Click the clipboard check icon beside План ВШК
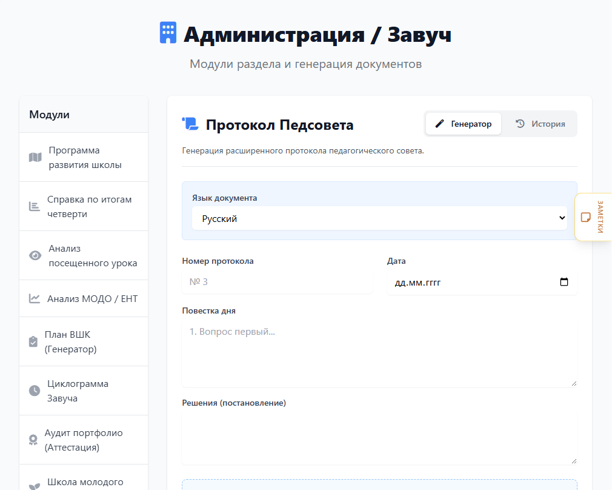This screenshot has height=490, width=612. coord(33,341)
